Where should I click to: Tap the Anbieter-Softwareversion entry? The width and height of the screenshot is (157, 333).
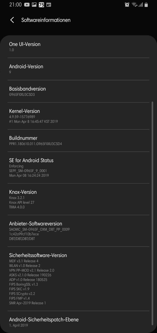point(79,231)
